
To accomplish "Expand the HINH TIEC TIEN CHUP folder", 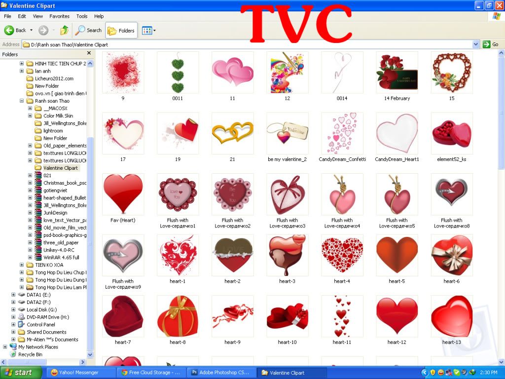I will coord(22,64).
